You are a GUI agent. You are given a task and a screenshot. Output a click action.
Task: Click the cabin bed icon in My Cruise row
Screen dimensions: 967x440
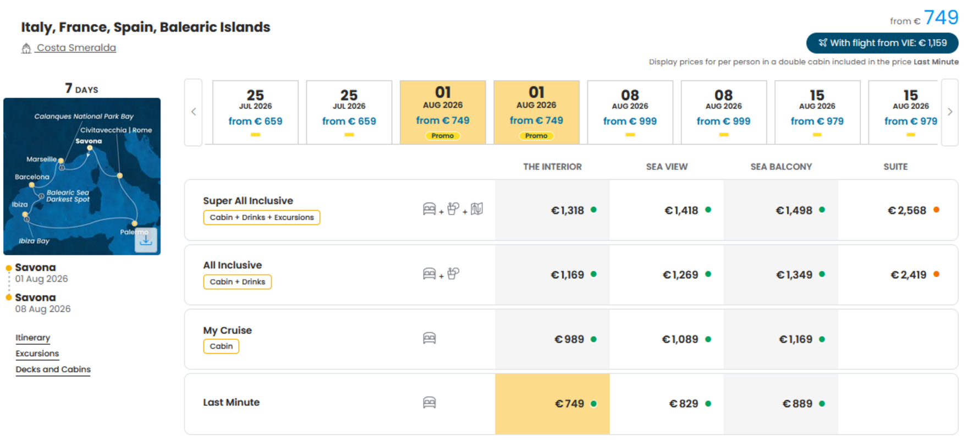pos(430,338)
